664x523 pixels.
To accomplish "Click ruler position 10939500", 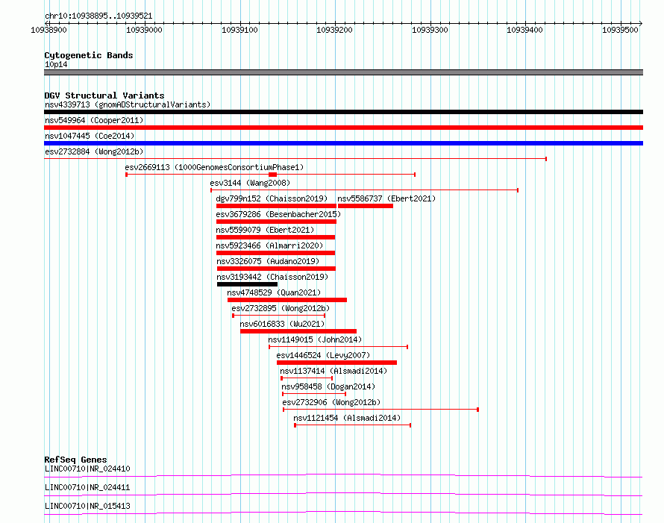I will click(620, 30).
